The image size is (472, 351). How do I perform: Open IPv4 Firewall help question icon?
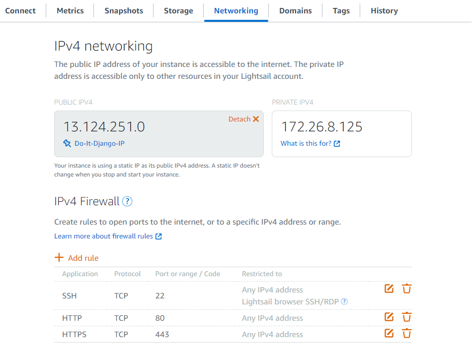(127, 201)
